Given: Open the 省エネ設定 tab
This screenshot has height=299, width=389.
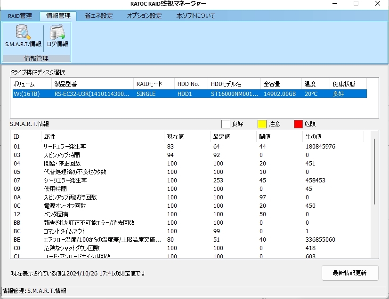Looking at the screenshot, I should pos(99,16).
